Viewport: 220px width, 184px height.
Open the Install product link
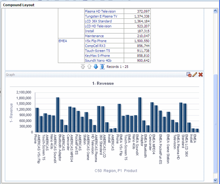tap(89, 31)
